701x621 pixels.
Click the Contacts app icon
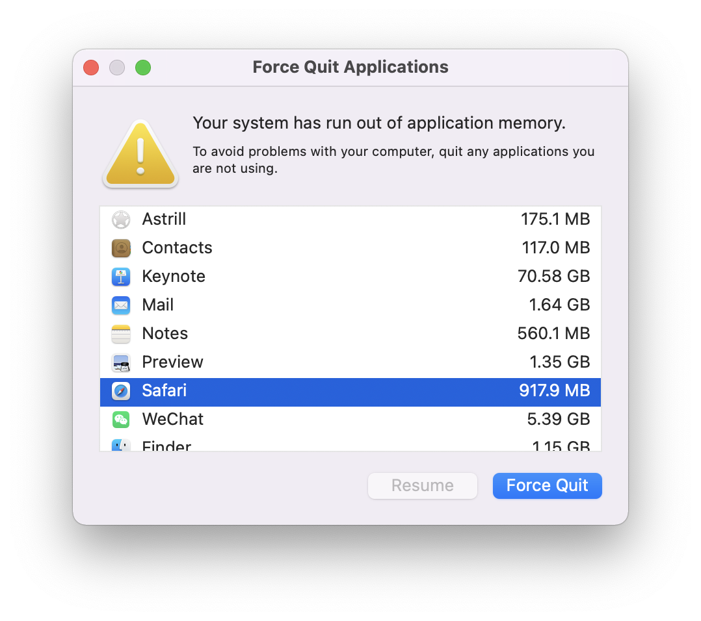pyautogui.click(x=121, y=248)
